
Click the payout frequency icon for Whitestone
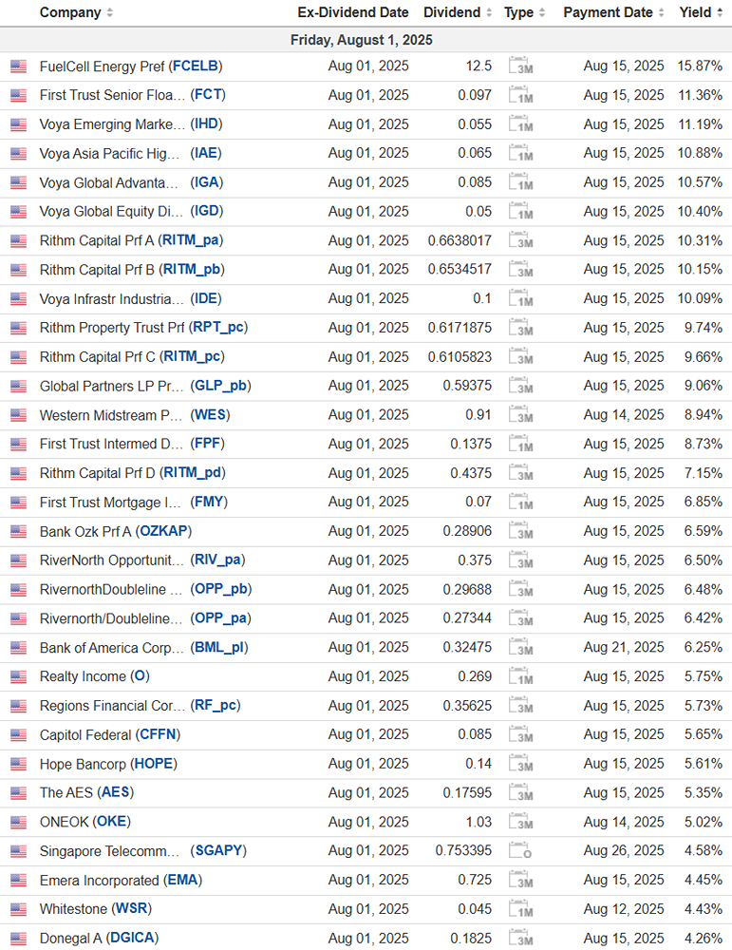tap(519, 909)
